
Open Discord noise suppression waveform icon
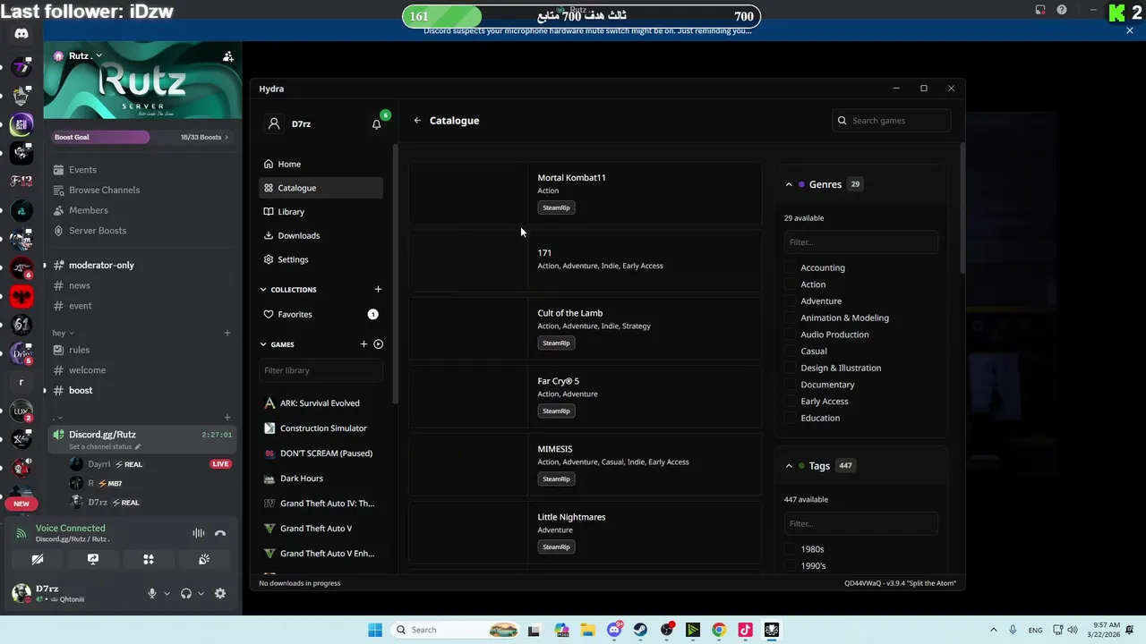pyautogui.click(x=199, y=534)
